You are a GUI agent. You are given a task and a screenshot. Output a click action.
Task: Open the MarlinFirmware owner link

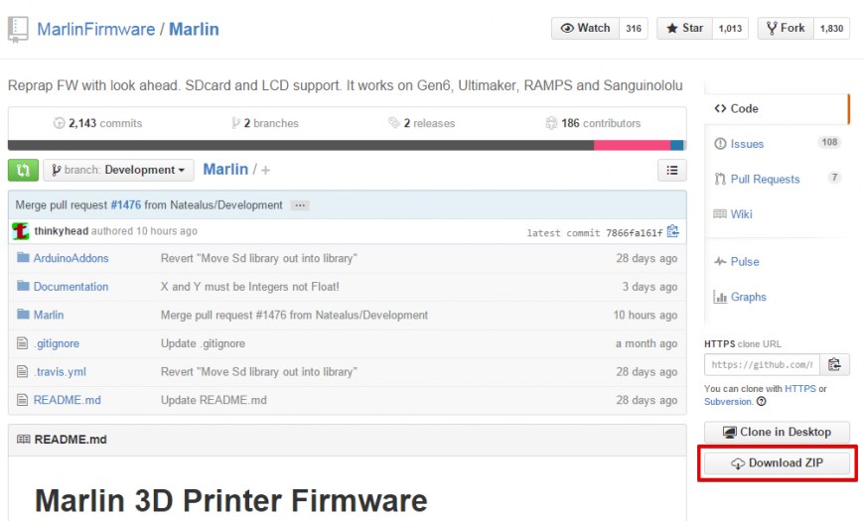pyautogui.click(x=96, y=29)
